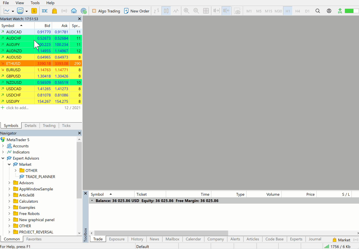Close the Market Watch panel
The image size is (359, 249).
click(x=79, y=19)
